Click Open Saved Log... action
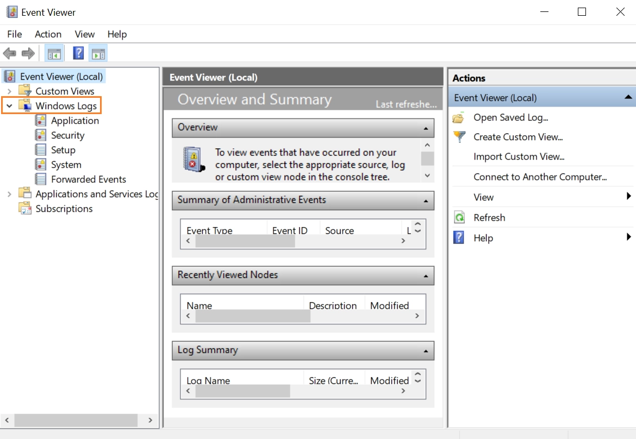 [510, 117]
